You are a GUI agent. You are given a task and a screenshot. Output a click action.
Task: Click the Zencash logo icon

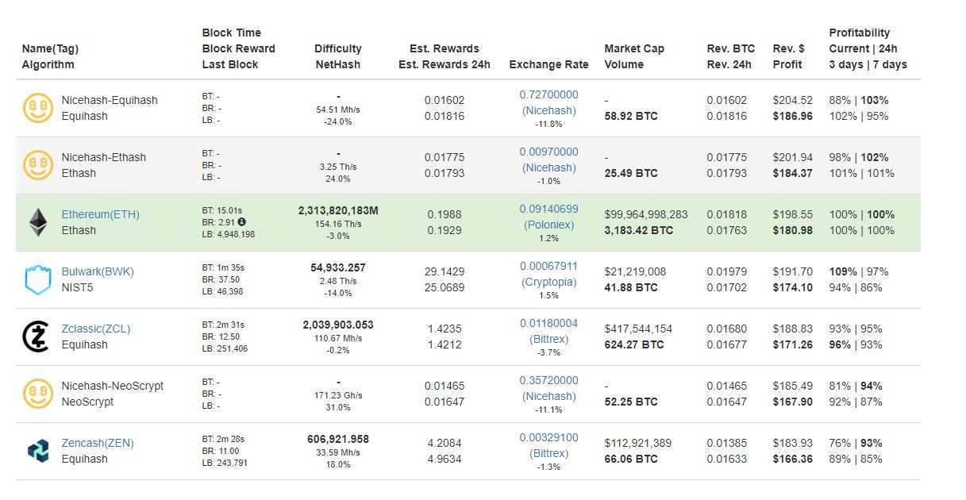(x=37, y=451)
